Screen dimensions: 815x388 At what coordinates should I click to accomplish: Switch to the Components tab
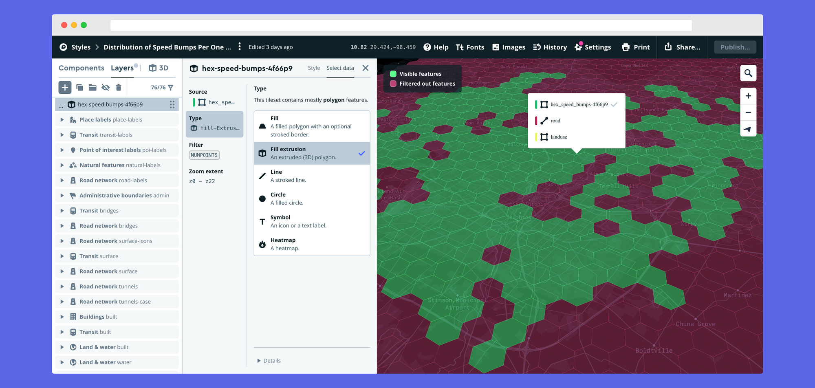pos(81,68)
